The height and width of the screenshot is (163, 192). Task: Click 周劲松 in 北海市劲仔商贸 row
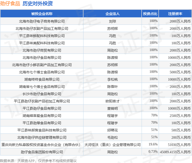(112, 50)
